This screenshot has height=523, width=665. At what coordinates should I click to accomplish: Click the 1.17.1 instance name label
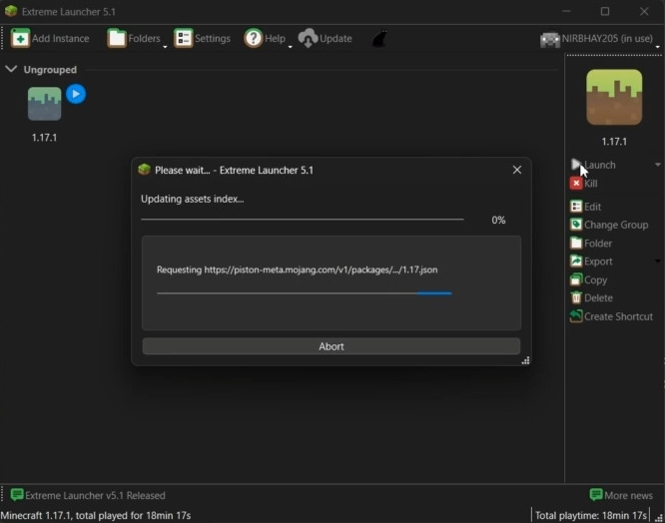pos(45,138)
